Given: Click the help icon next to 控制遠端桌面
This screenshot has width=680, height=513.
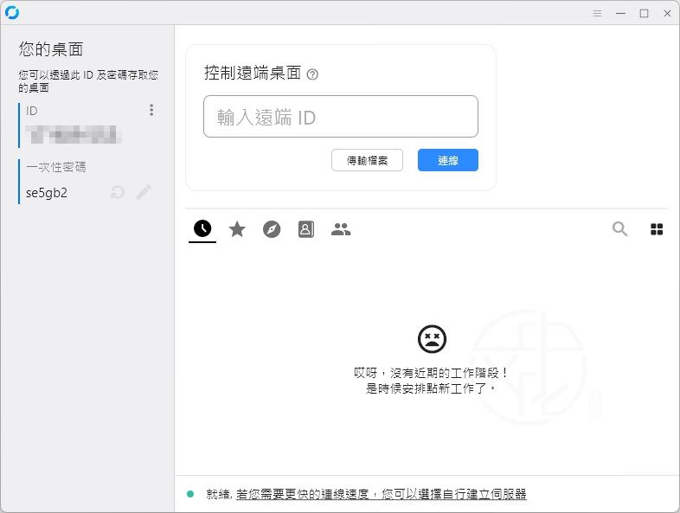Looking at the screenshot, I should 312,74.
